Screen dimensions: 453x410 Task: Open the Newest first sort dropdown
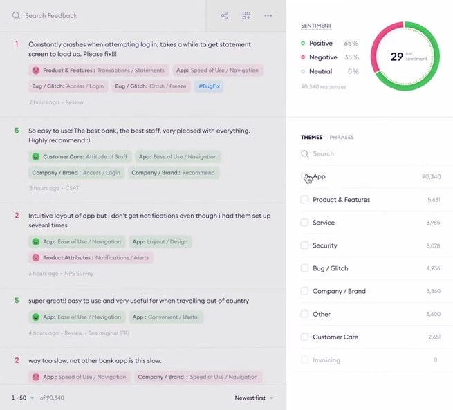tap(254, 398)
